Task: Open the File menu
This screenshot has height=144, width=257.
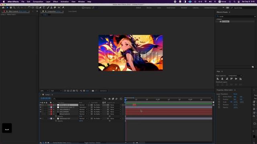Action: point(23,2)
